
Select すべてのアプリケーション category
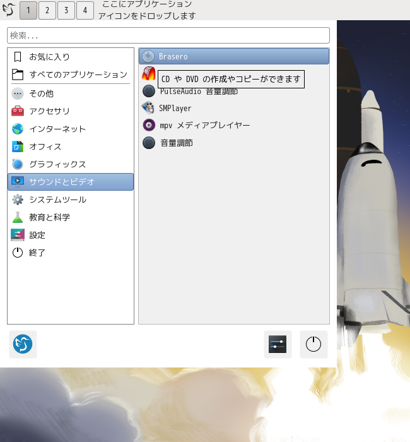coord(71,75)
